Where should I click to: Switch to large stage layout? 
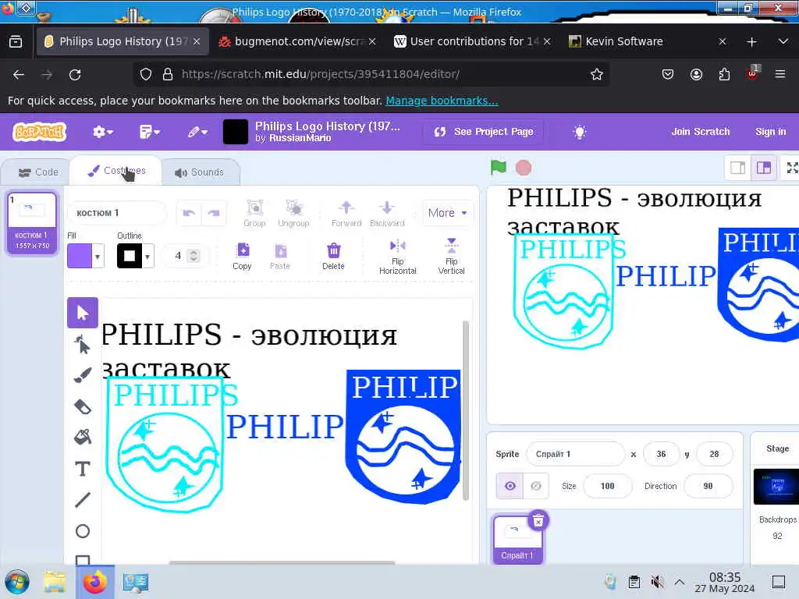pos(764,168)
